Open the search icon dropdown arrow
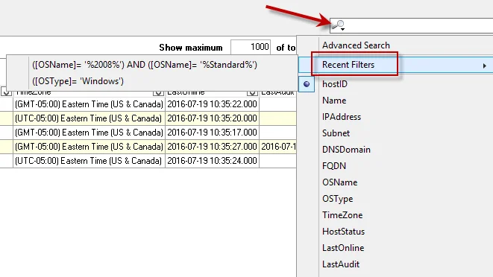 [x=342, y=29]
